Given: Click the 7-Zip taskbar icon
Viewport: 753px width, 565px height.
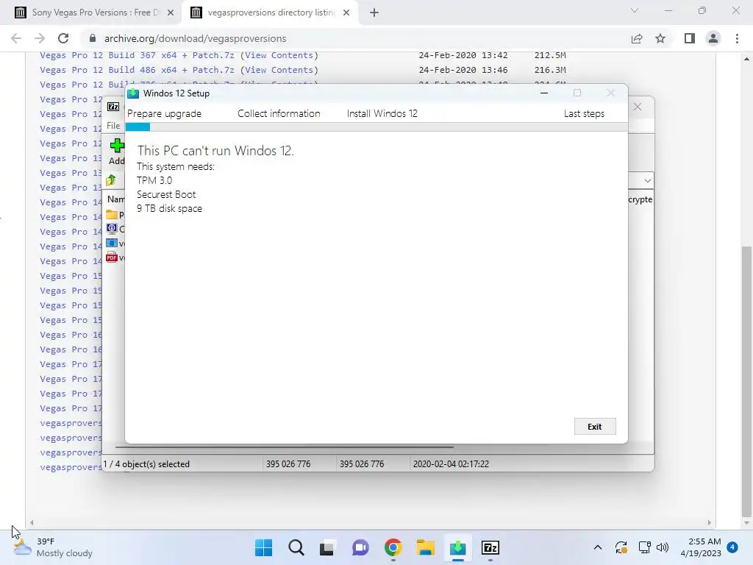Looking at the screenshot, I should coord(490,547).
